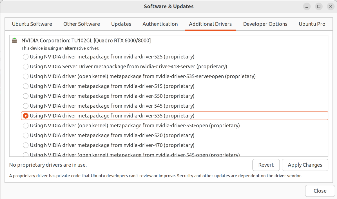Maximize the Software & Updates window
This screenshot has height=199, width=337.
[319, 7]
